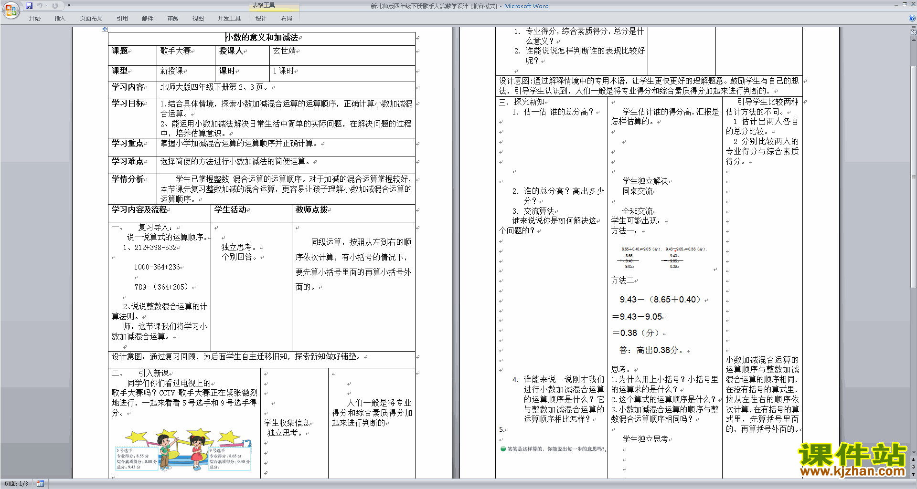Click the text 全班交流
The height and width of the screenshot is (489, 917).
[638, 211]
